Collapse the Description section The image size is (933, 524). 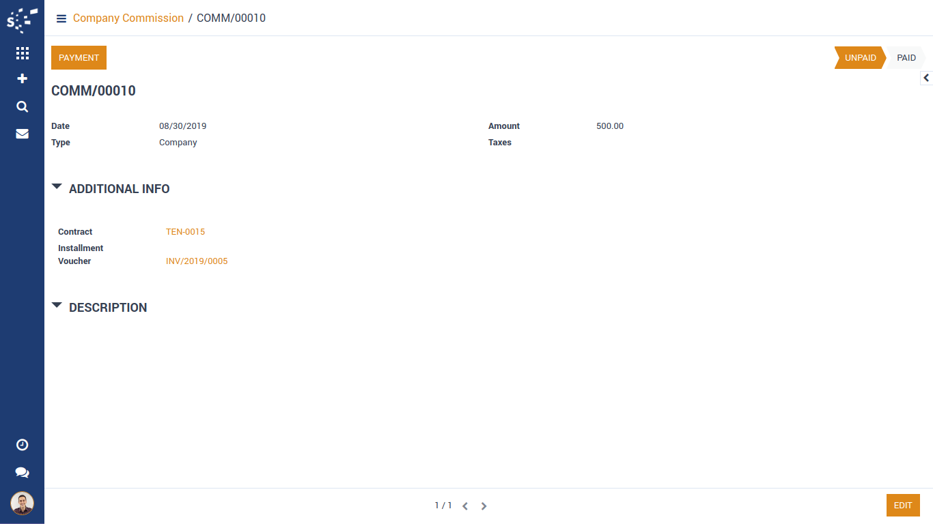pos(57,306)
